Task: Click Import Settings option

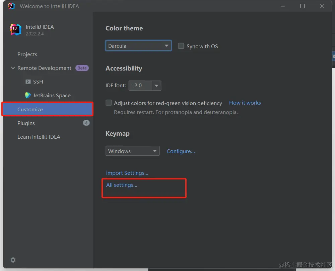Action: pyautogui.click(x=127, y=173)
